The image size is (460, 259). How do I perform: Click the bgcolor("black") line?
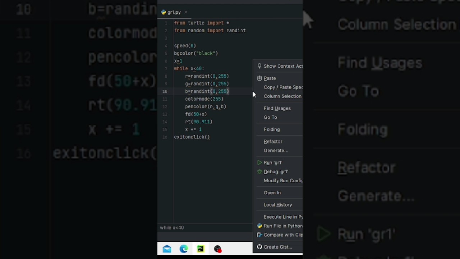196,53
